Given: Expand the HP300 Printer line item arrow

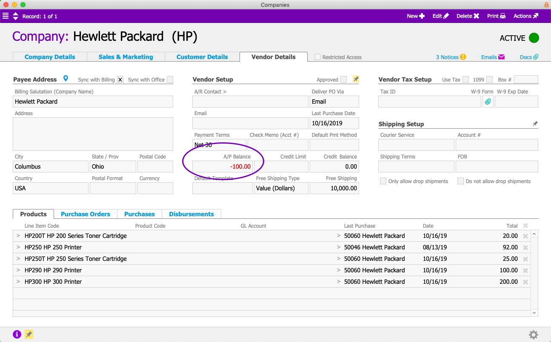Looking at the screenshot, I should pyautogui.click(x=18, y=282).
